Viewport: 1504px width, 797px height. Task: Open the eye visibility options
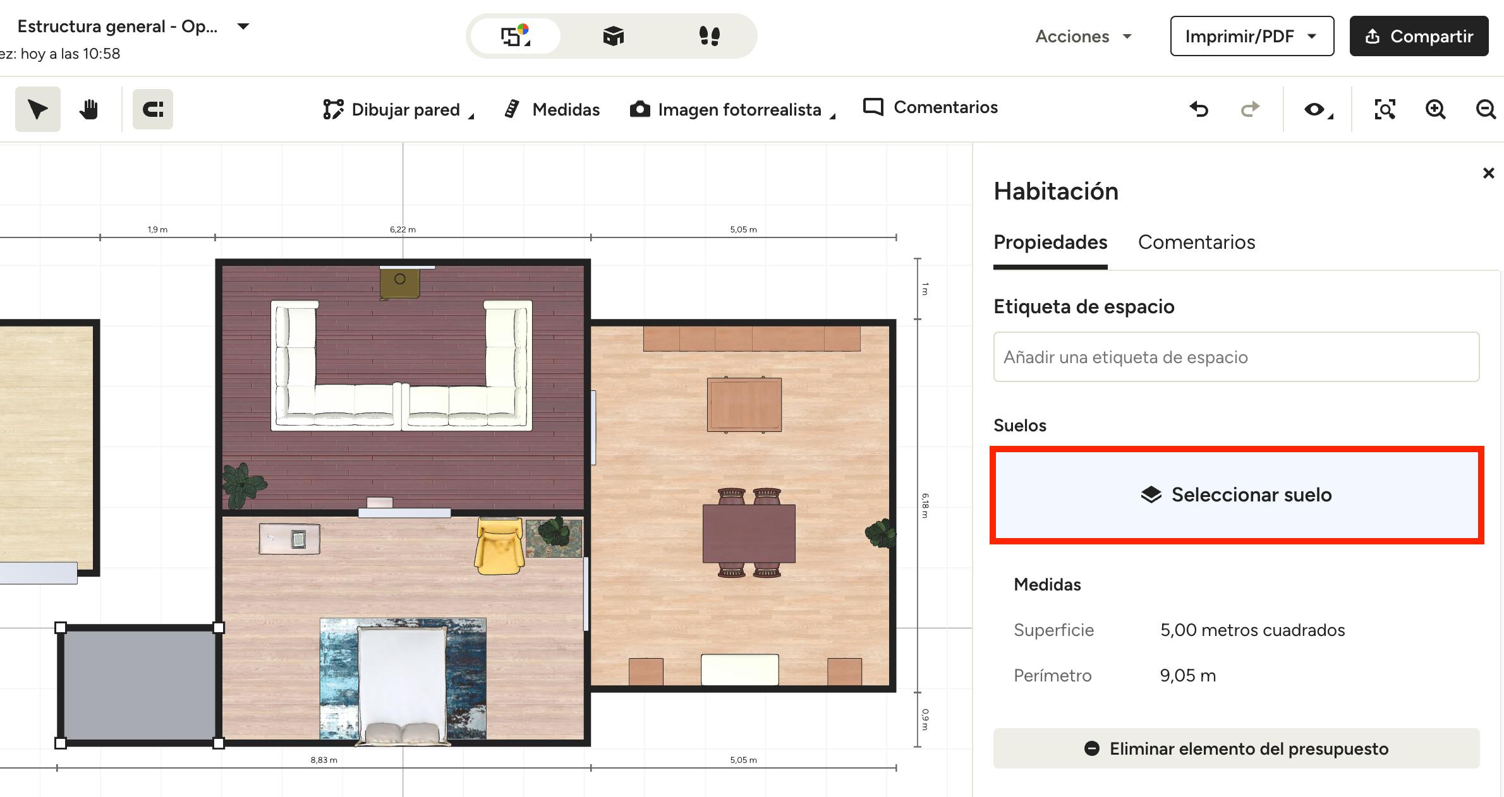coord(1317,109)
